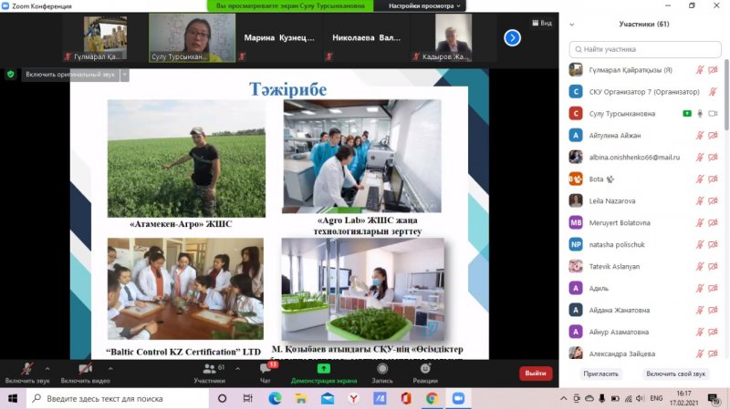Screen dimensions: 730x409
Task: Select Кадыров video thumbnail
Action: (x=453, y=37)
